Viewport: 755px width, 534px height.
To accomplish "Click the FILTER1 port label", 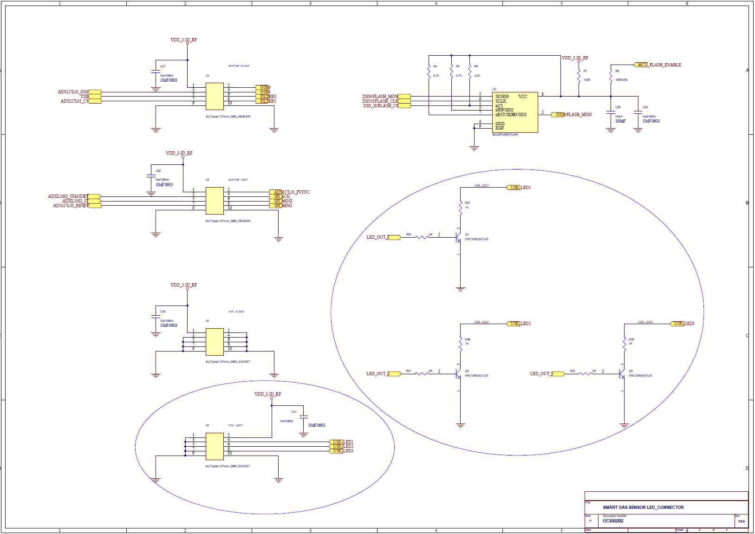I will click(x=266, y=101).
